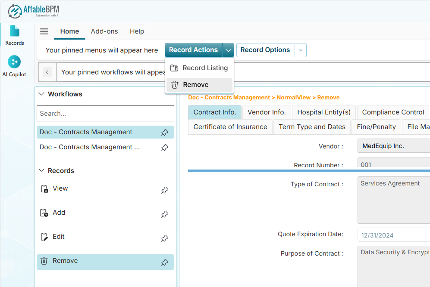This screenshot has height=287, width=430.
Task: Click the workflows Search input field
Action: (105, 114)
